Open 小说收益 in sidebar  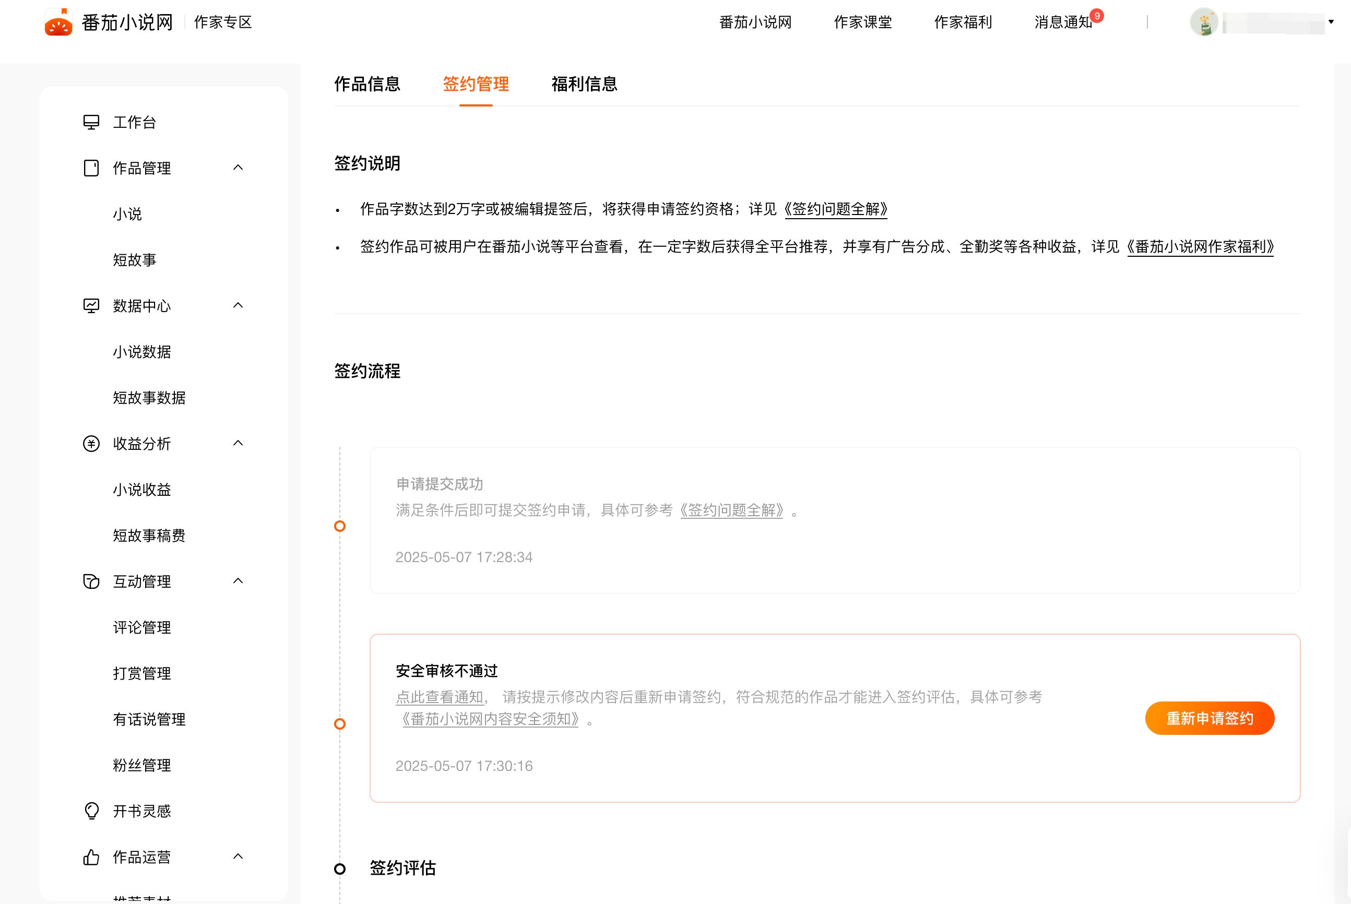[x=142, y=490]
